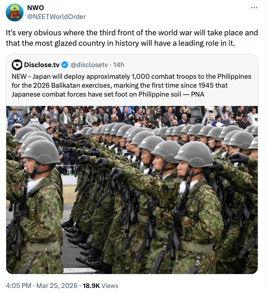Open the Disclose.tv account name
The height and width of the screenshot is (293, 266).
tap(41, 65)
